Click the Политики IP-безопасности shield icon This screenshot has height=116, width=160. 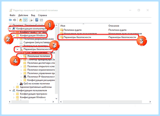[25, 77]
